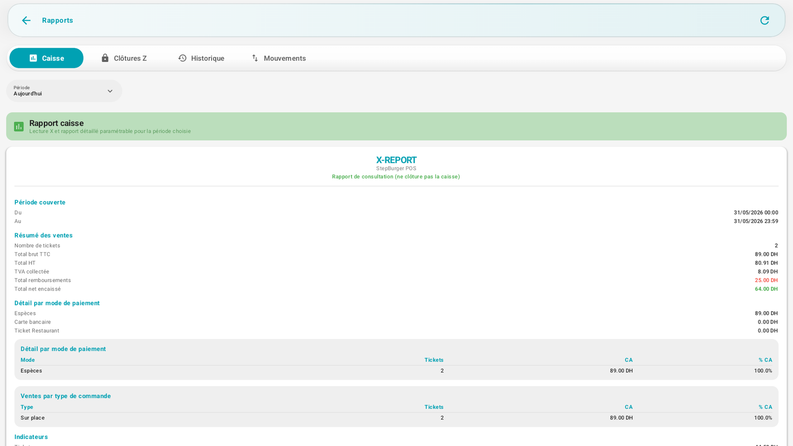The image size is (793, 446).
Task: Click the green Rapport caisse chart icon
Action: click(19, 127)
